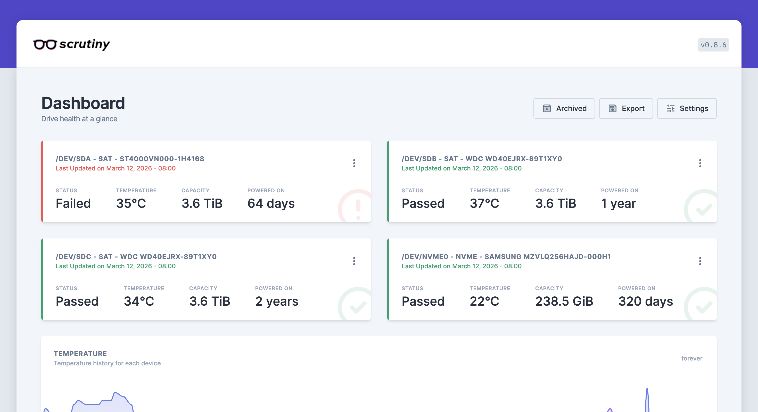Open the kebab menu on /DEV/SDB card
The width and height of the screenshot is (758, 412).
coord(700,164)
